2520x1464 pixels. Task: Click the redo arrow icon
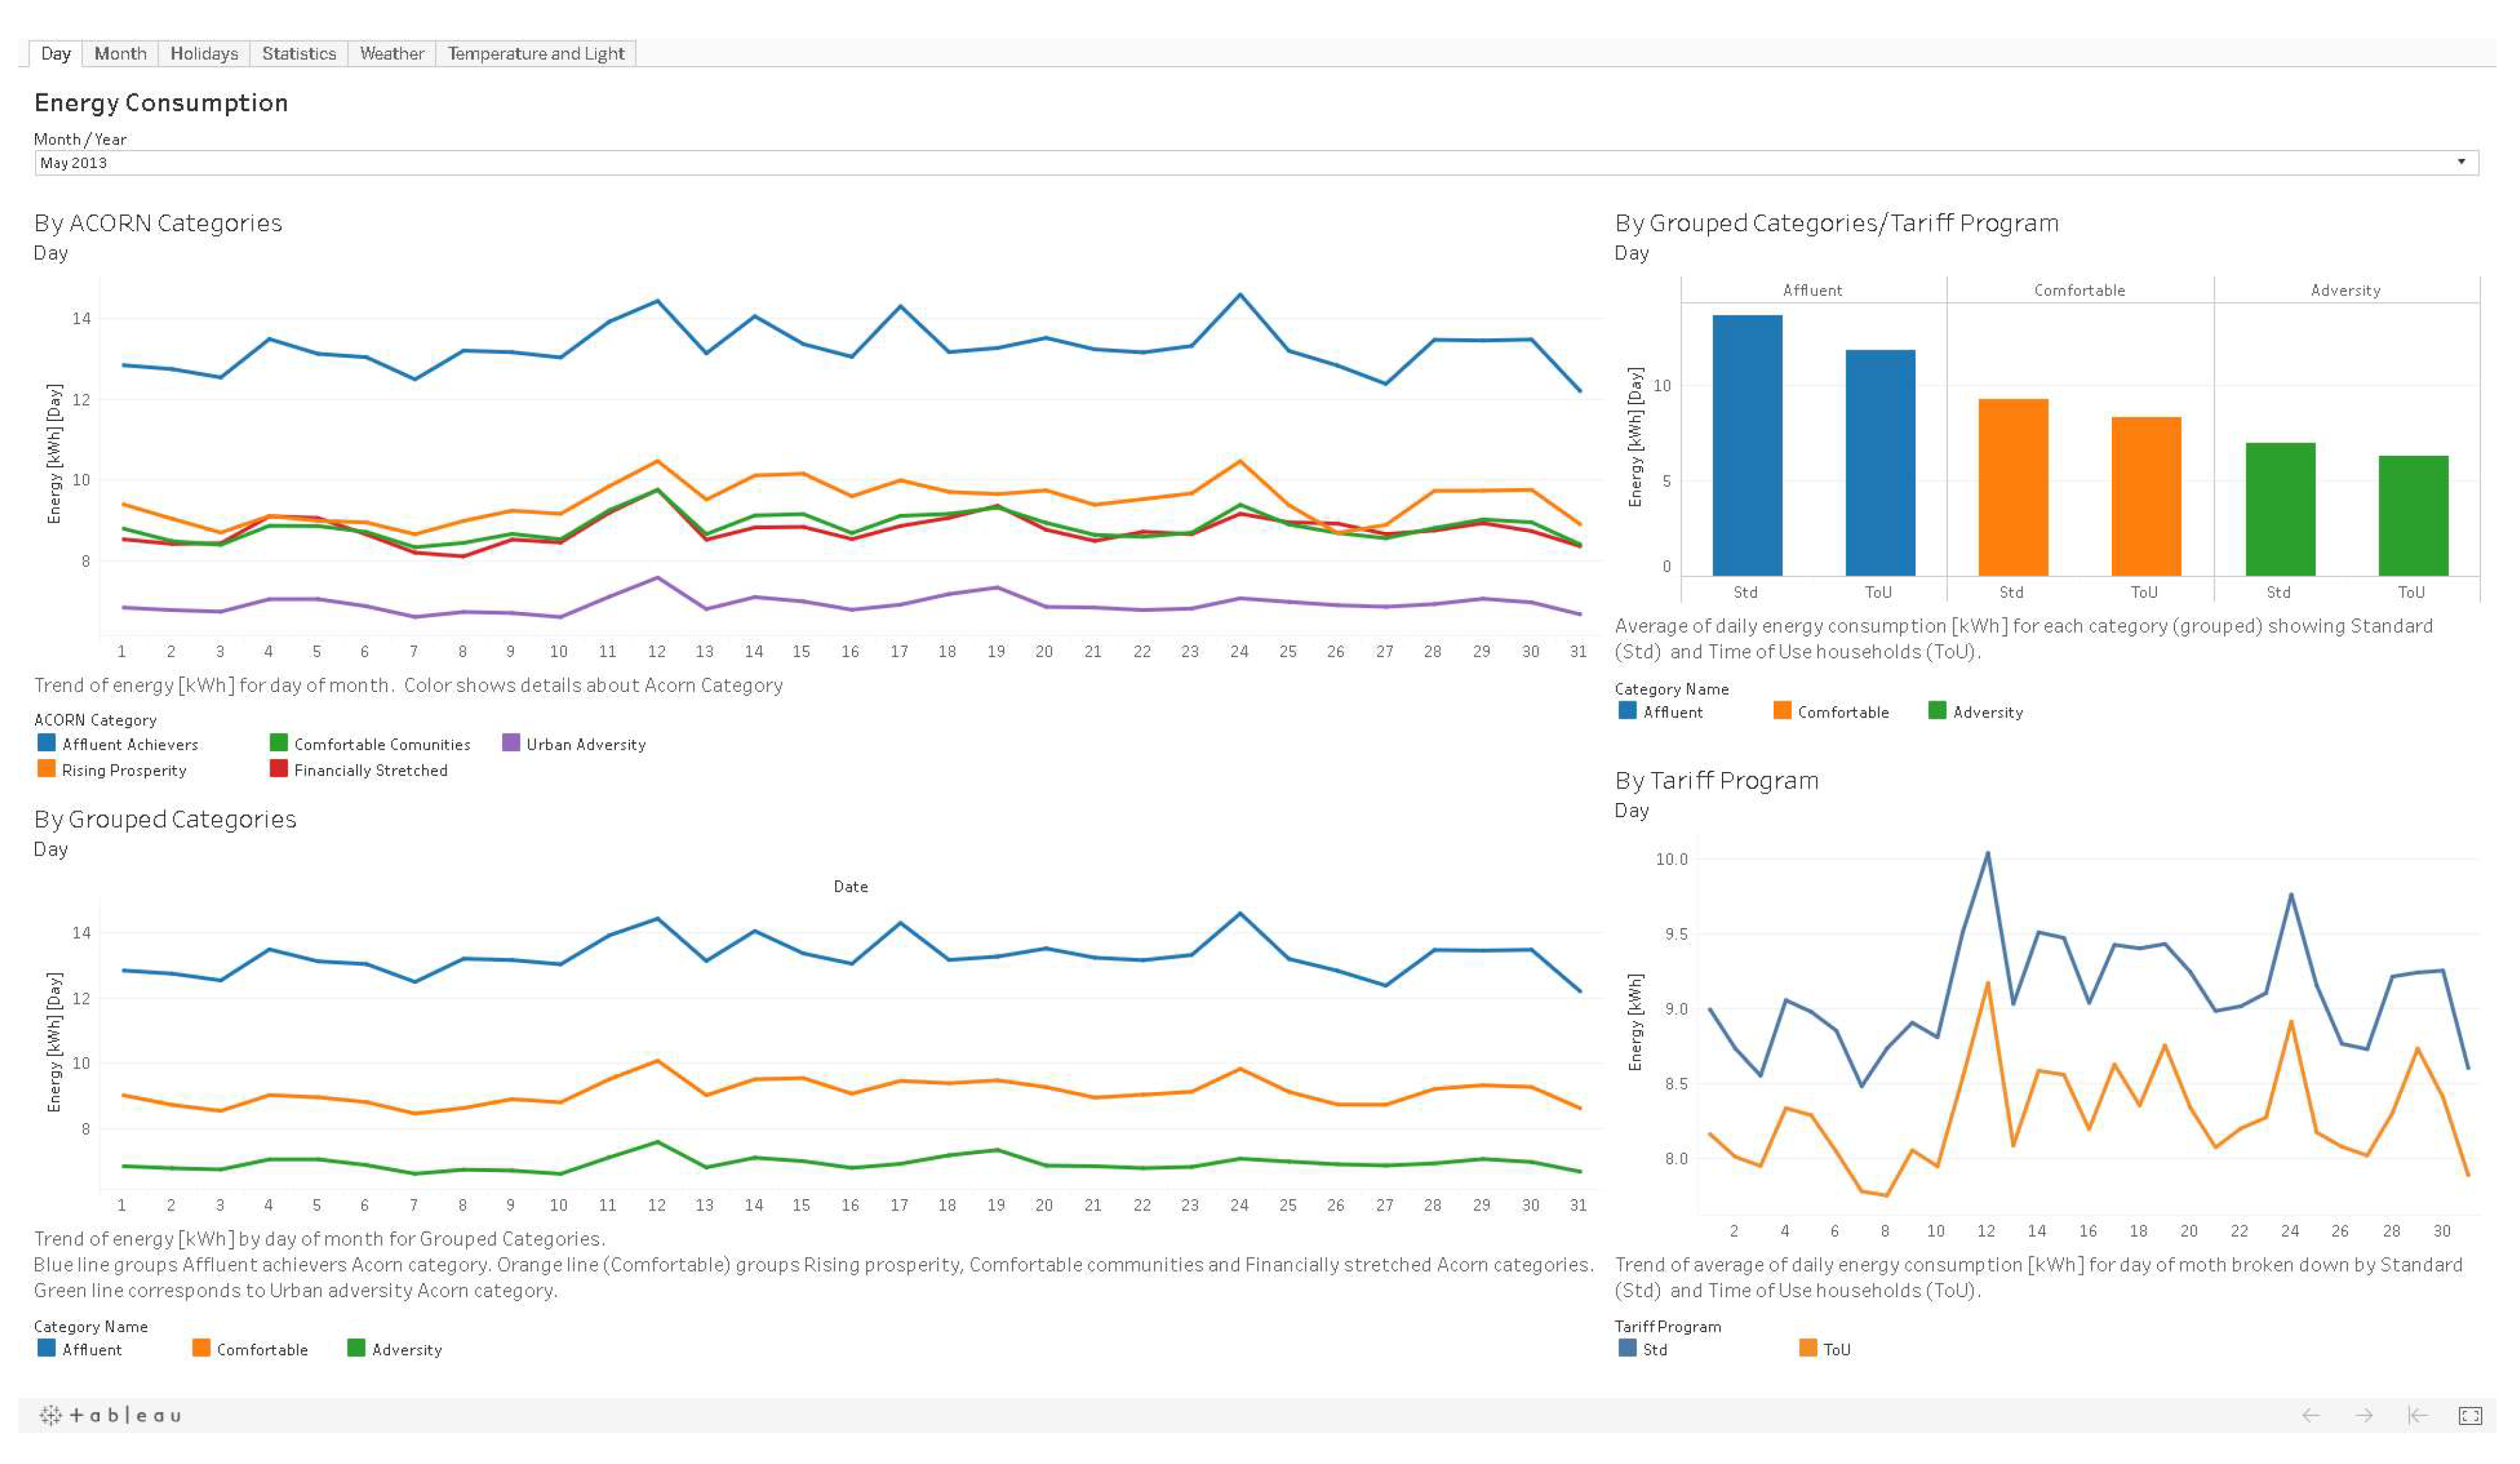2363,1415
